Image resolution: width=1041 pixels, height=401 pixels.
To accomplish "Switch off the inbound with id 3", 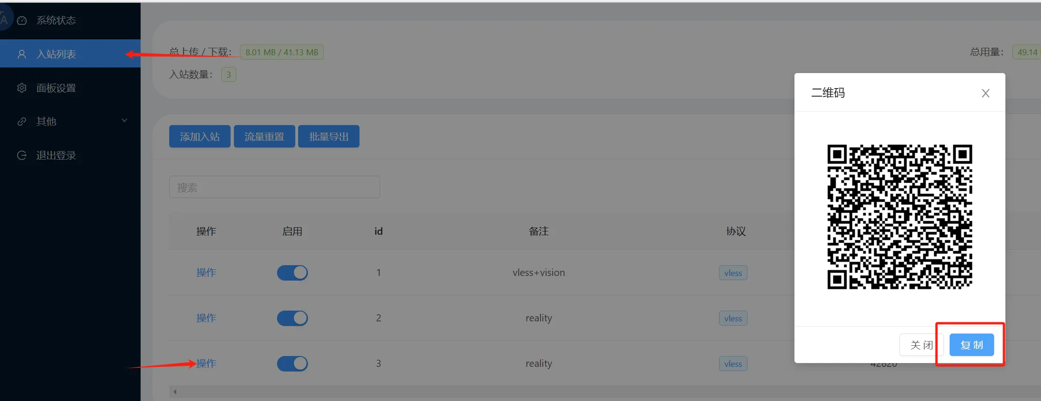I will (x=292, y=364).
